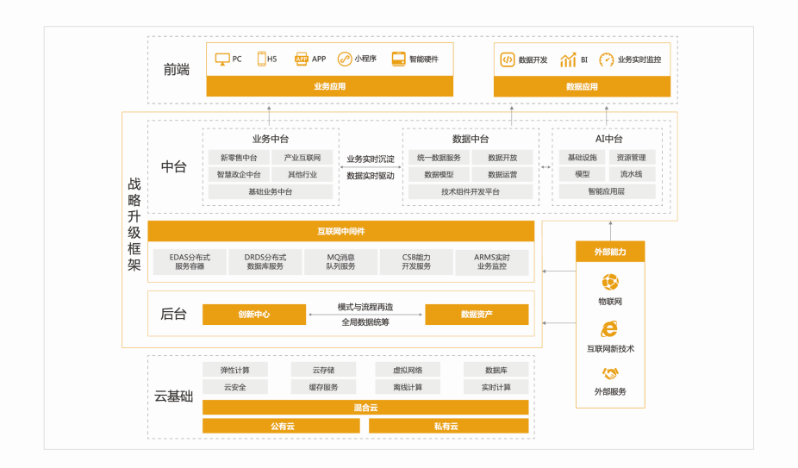Select the 流水线 box
Image resolution: width=798 pixels, height=468 pixels.
click(x=632, y=174)
